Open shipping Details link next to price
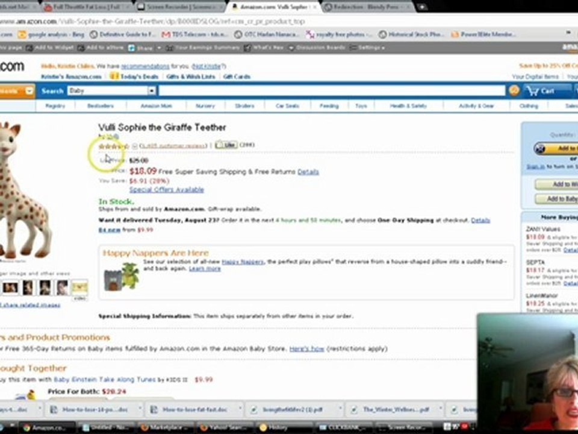The height and width of the screenshot is (434, 578). [308, 172]
